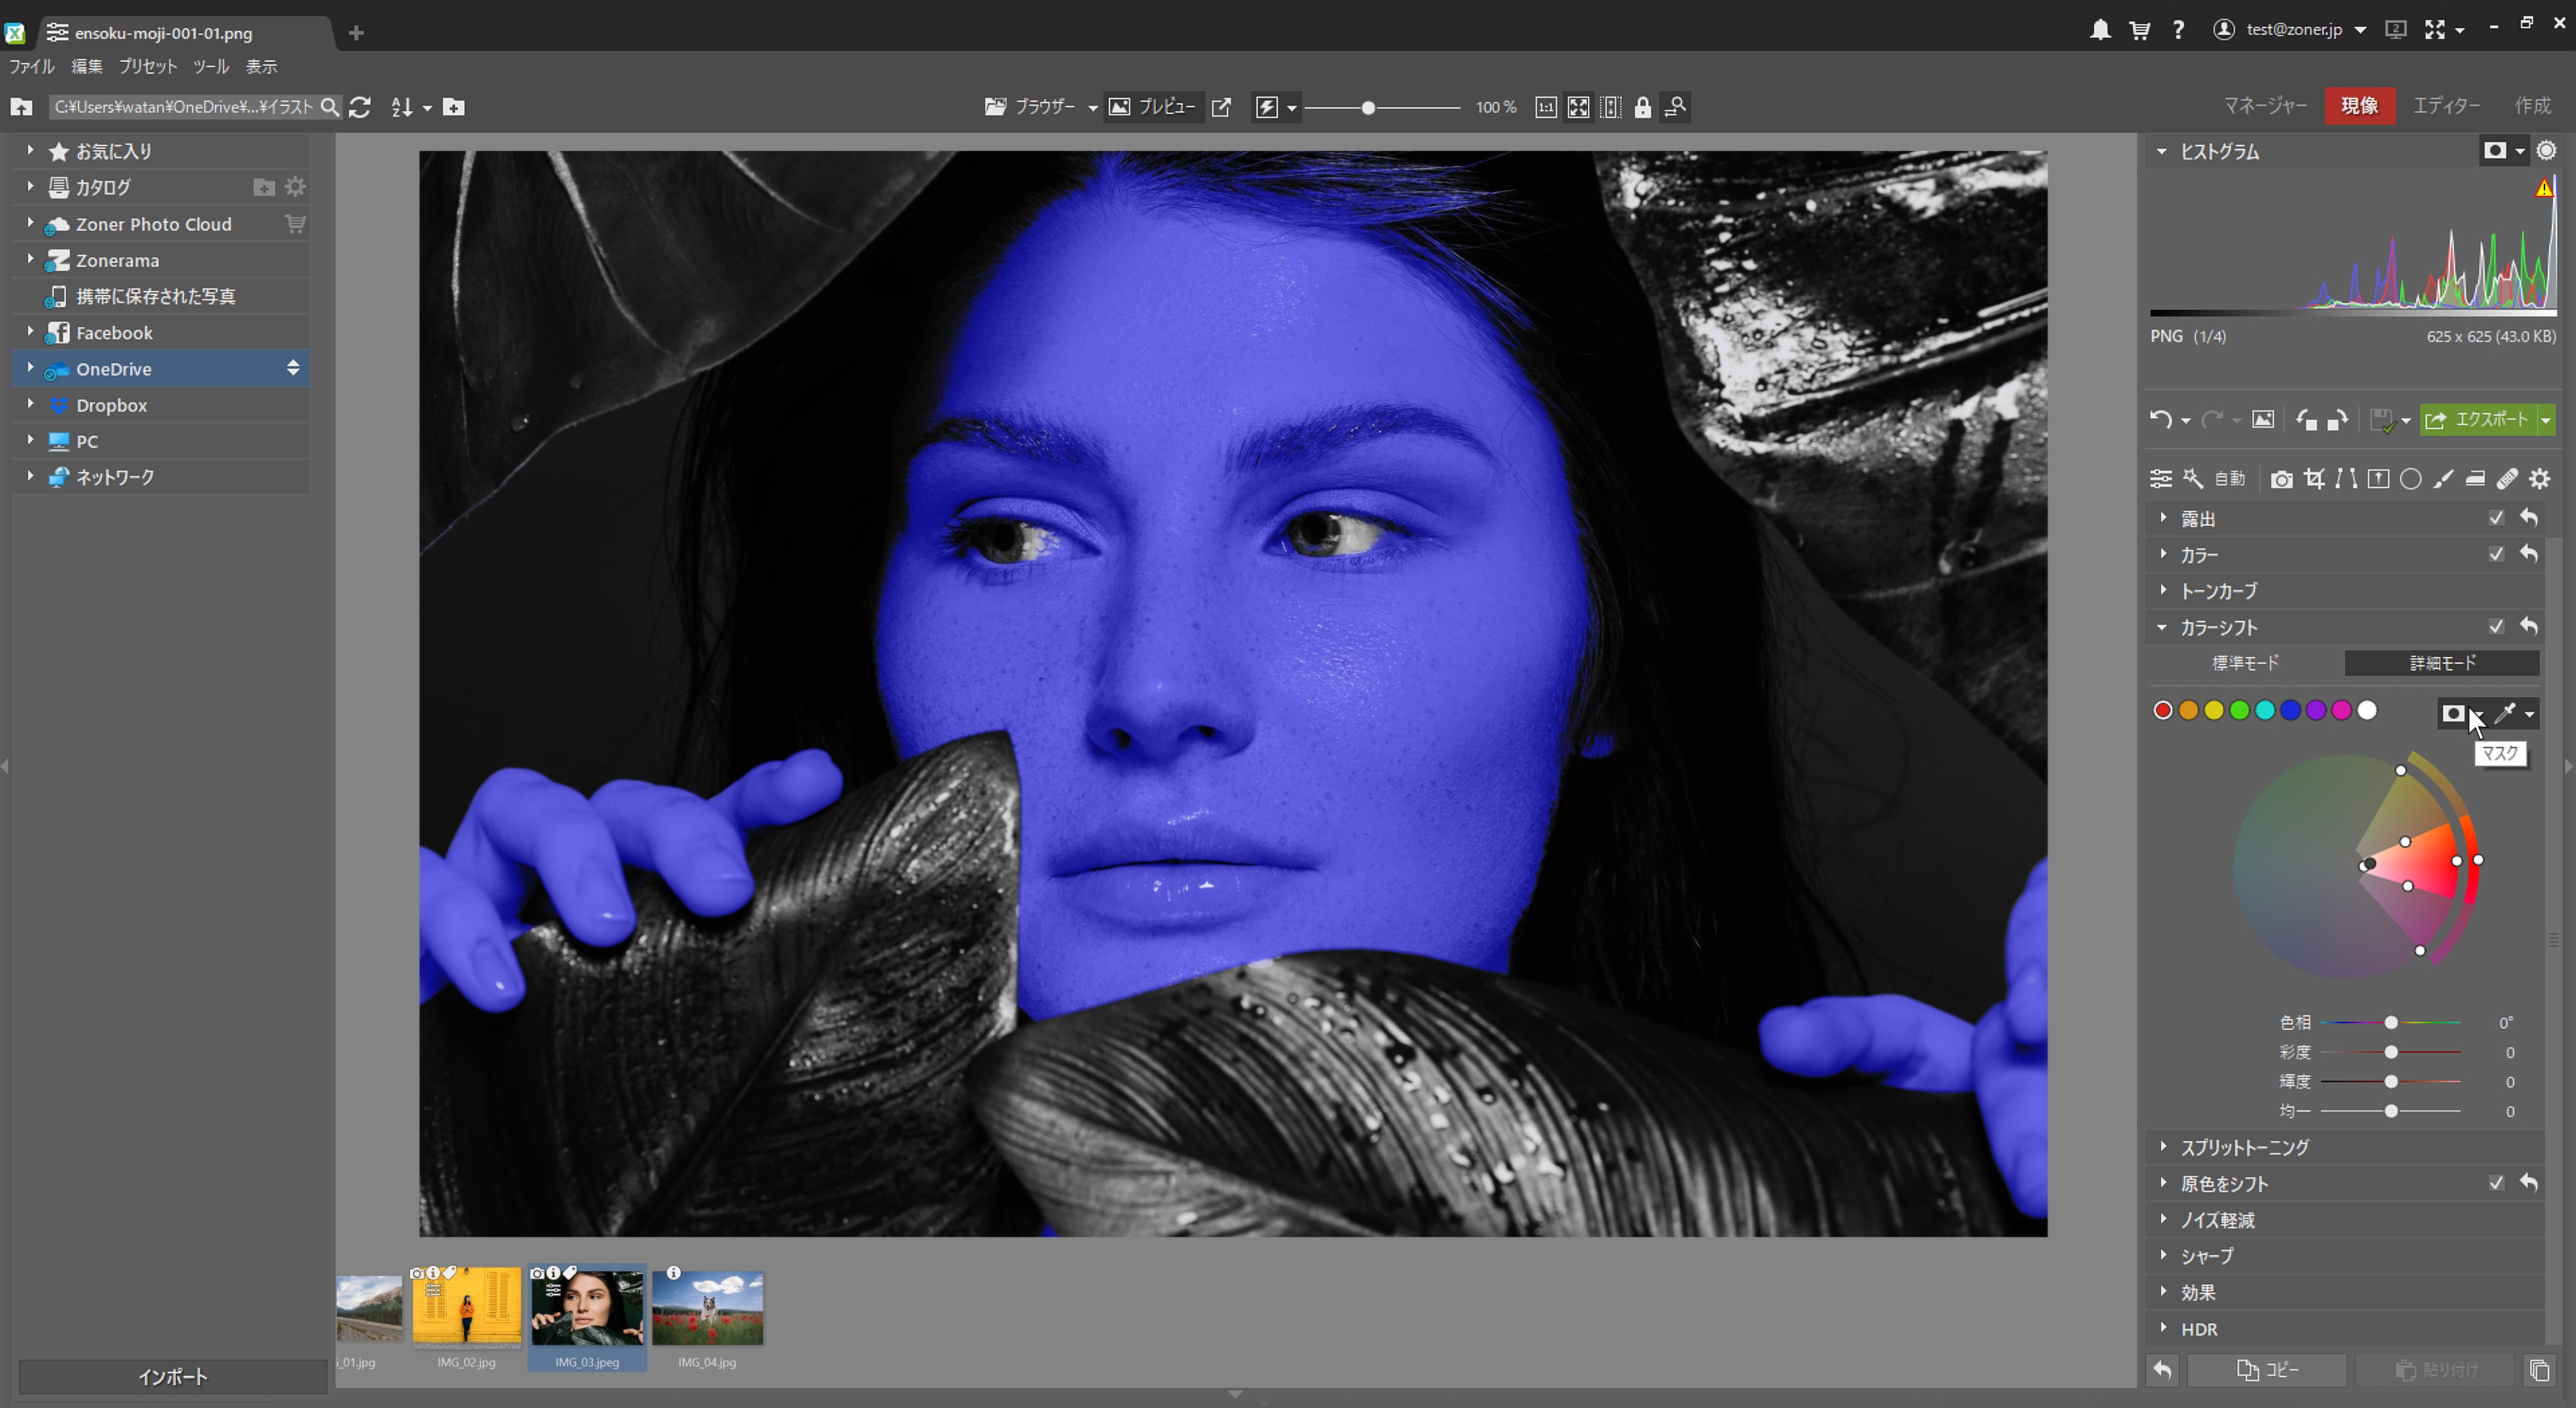
Task: Open the 編集 menu
Action: click(86, 67)
